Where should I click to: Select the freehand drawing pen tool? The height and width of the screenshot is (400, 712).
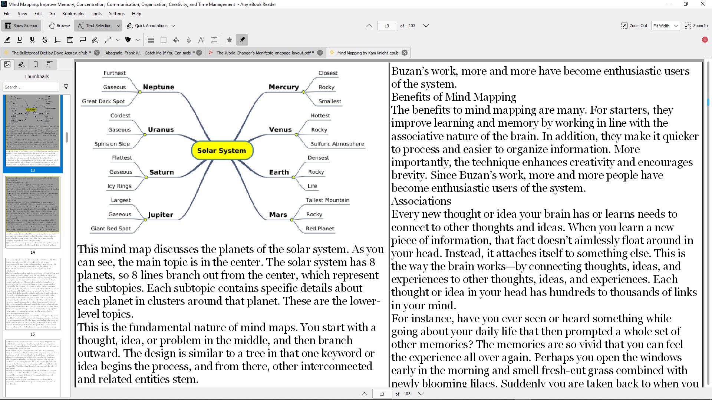click(95, 40)
